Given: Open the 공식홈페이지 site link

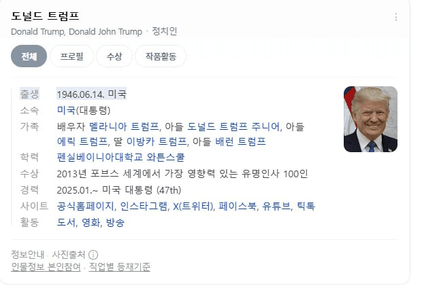Looking at the screenshot, I should pos(85,207).
